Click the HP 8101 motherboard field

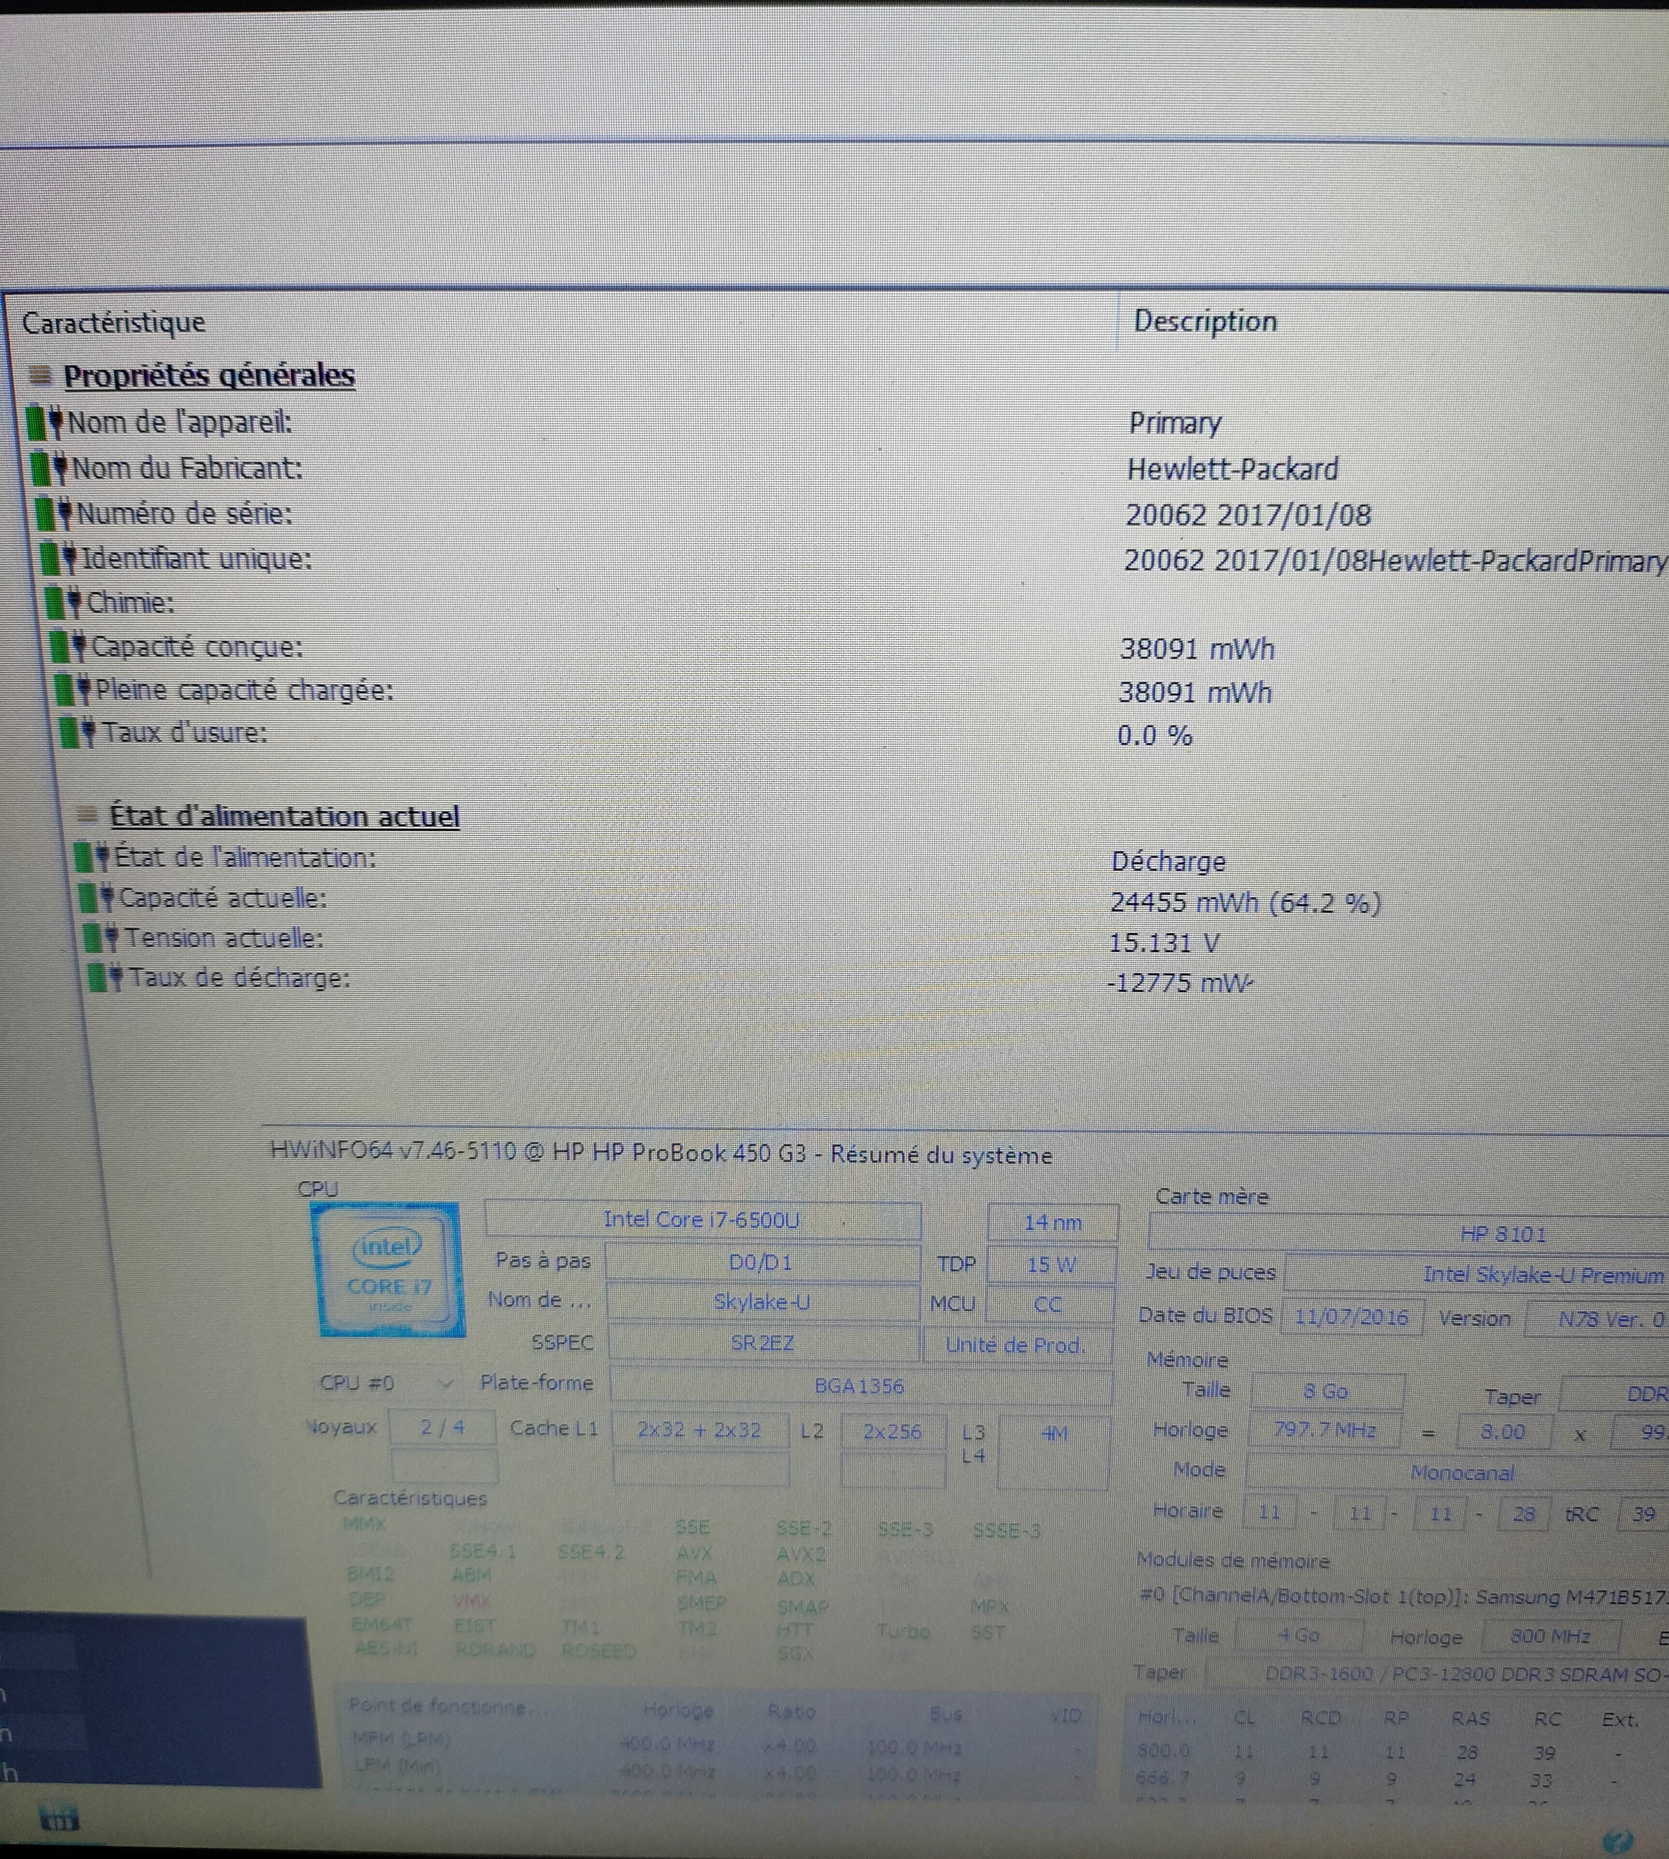(x=1502, y=1234)
